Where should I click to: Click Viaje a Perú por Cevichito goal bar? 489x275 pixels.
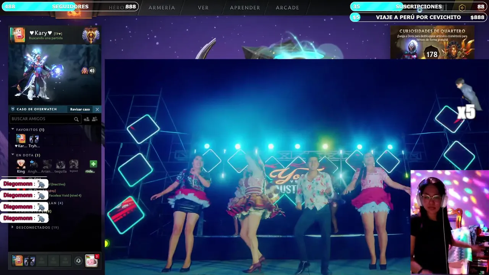pos(418,17)
